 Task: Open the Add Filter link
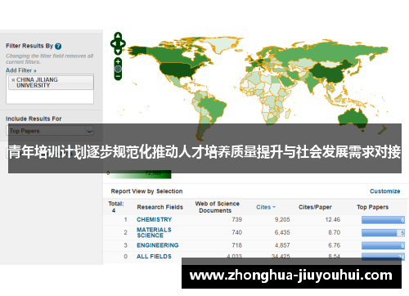[21, 70]
